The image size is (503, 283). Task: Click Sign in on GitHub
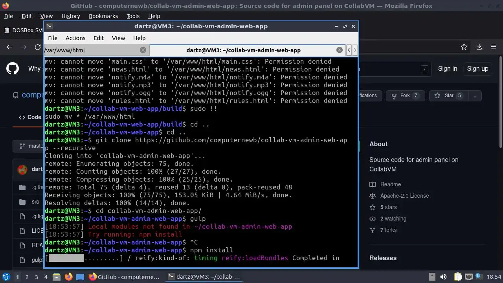[448, 68]
